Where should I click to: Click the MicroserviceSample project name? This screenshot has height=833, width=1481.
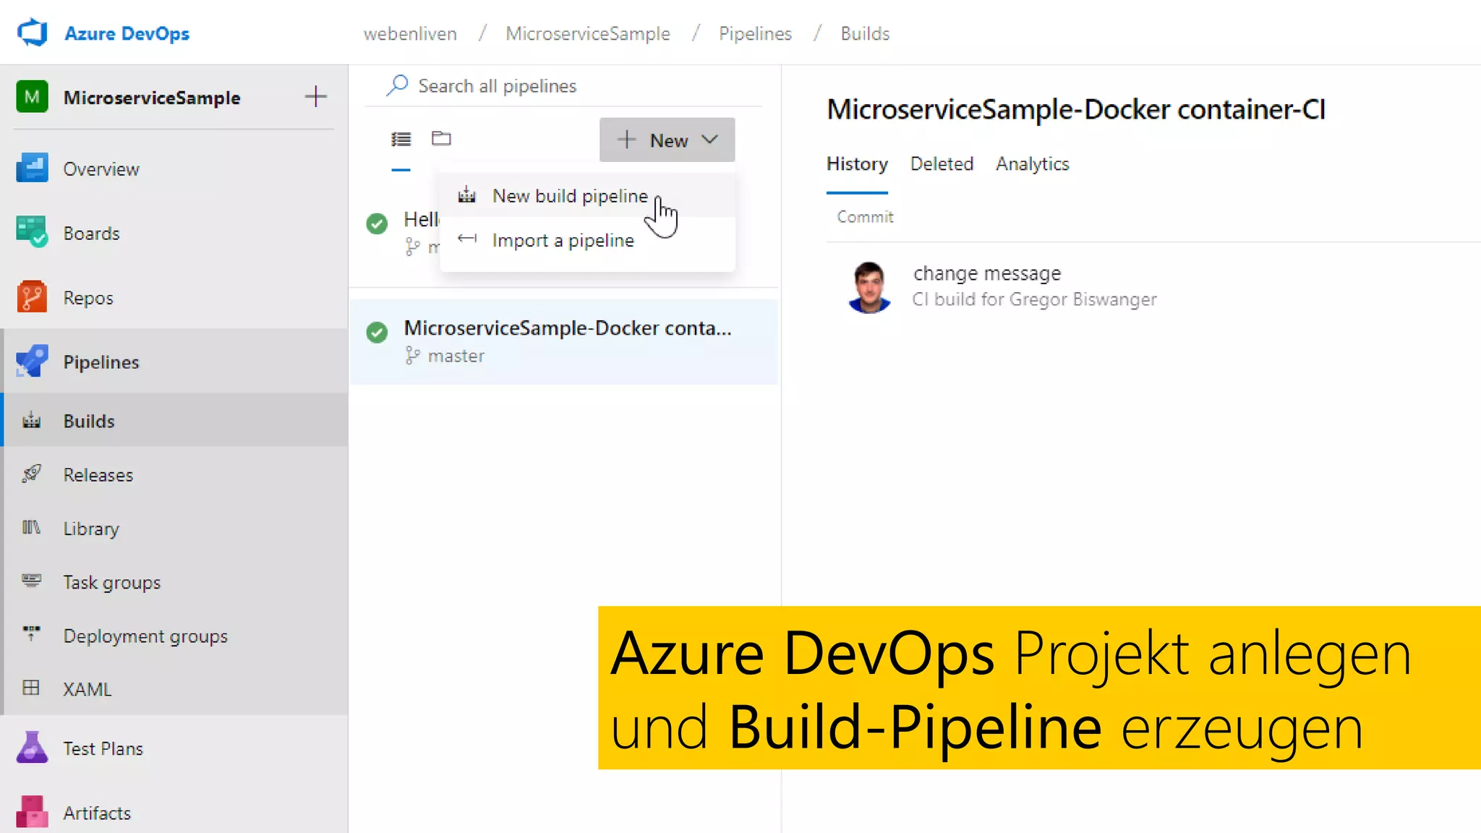(x=152, y=98)
